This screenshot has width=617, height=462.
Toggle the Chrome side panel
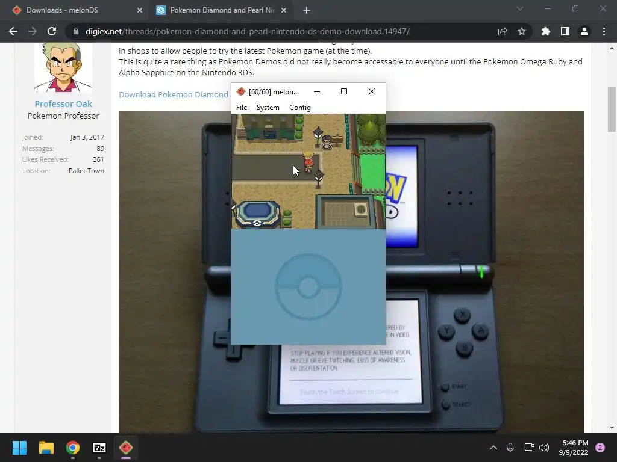click(x=565, y=31)
